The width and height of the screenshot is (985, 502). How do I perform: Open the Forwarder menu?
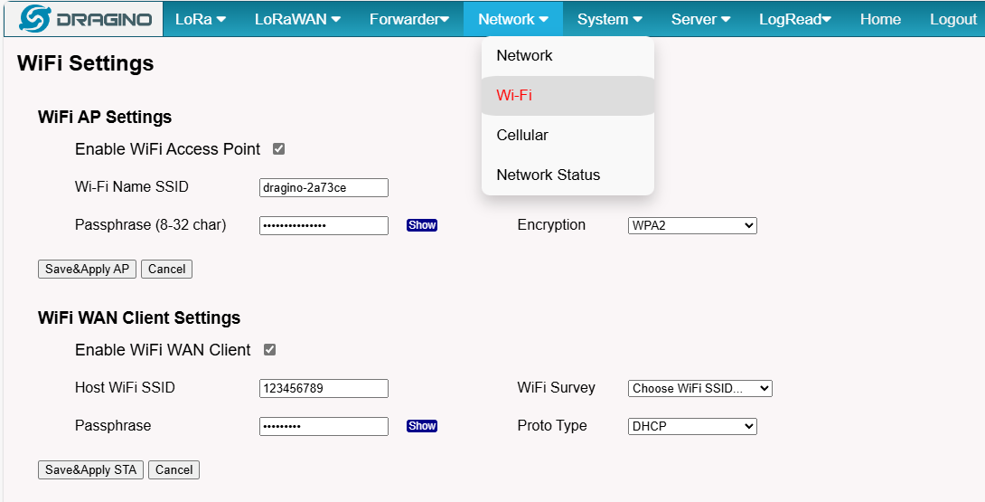click(x=409, y=20)
